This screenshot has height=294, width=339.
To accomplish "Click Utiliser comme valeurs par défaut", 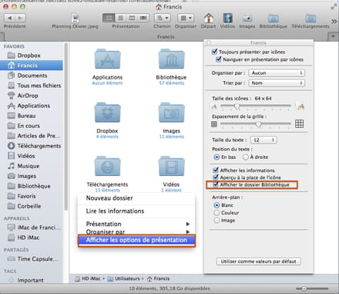I will pyautogui.click(x=258, y=262).
